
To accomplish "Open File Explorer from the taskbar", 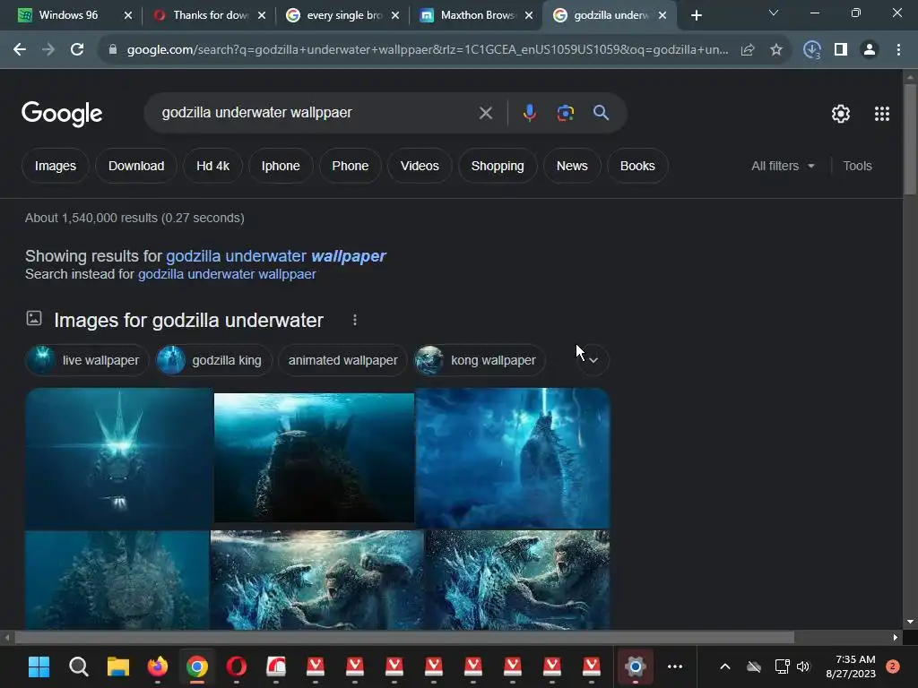I will 117,666.
